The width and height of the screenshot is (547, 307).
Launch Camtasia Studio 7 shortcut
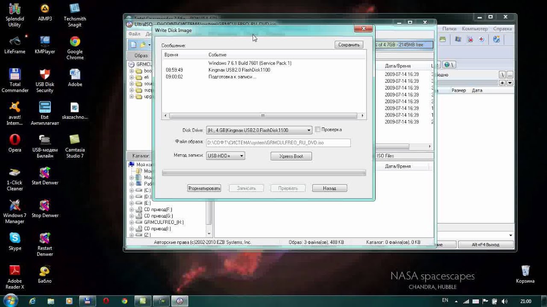(75, 146)
